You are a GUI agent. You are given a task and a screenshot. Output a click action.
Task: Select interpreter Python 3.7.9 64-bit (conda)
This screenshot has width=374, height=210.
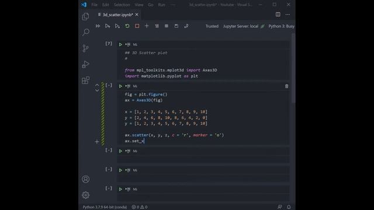(105, 207)
